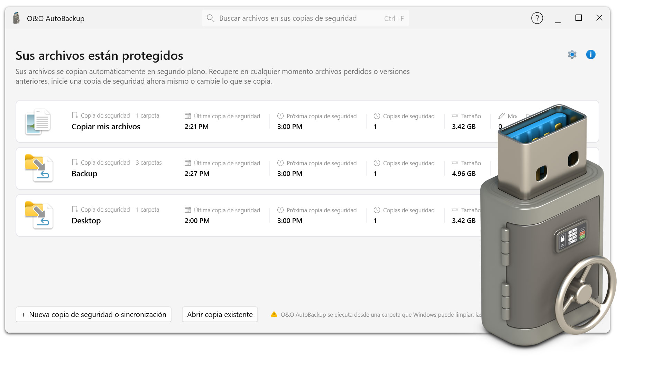Click the Desktop job folder icon
The height and width of the screenshot is (380, 645).
[x=39, y=215]
